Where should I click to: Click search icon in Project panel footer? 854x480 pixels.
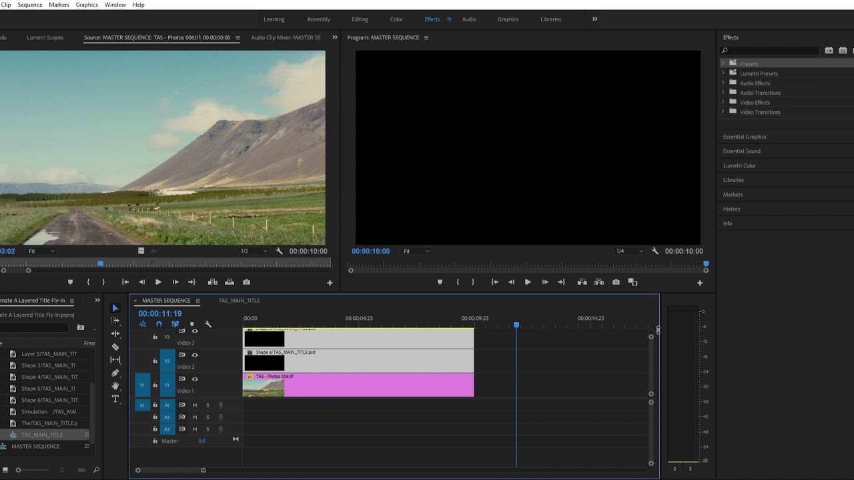tap(96, 470)
